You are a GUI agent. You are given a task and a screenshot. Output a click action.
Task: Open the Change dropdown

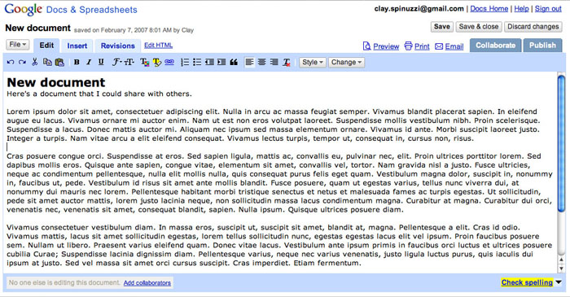point(346,62)
